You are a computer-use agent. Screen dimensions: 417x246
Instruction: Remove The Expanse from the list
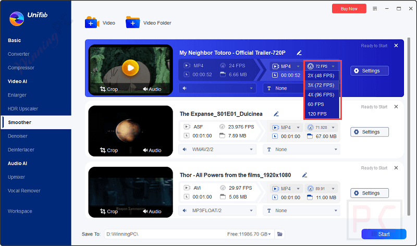click(x=396, y=107)
